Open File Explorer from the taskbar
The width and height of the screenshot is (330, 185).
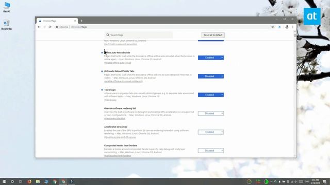38,181
